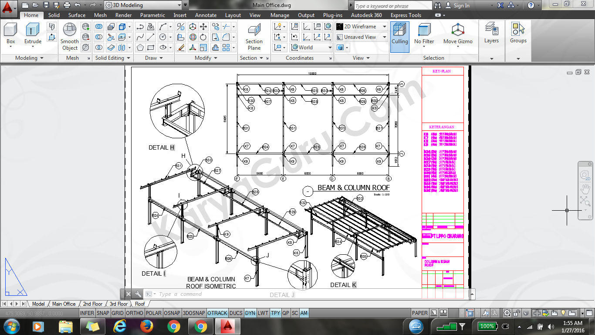The image size is (595, 335).
Task: Open the Annotate ribbon tab
Action: point(206,15)
